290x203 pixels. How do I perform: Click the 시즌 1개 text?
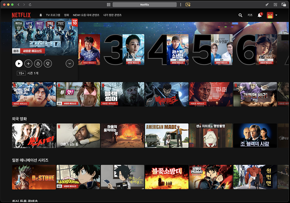(x=33, y=73)
